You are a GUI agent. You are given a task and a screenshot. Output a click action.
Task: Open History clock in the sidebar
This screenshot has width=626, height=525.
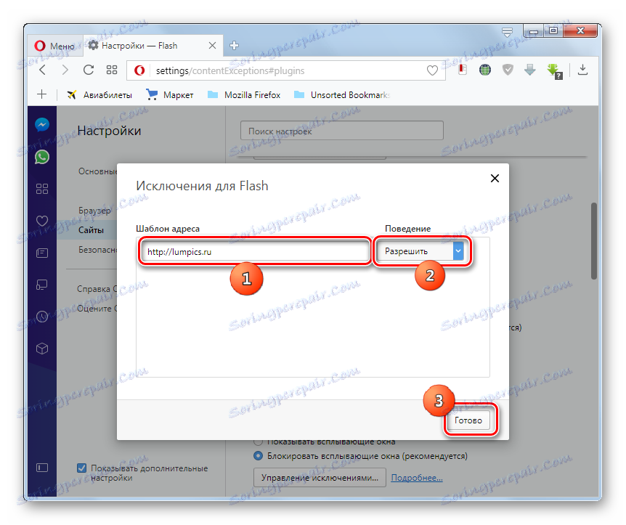42,317
